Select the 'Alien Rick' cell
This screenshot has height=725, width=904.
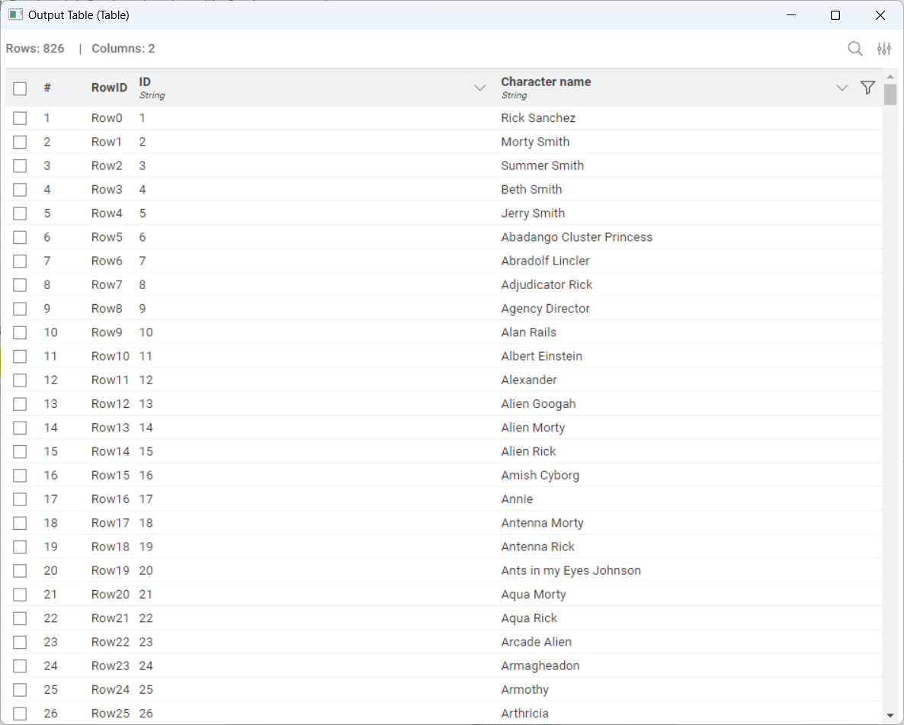[x=528, y=451]
